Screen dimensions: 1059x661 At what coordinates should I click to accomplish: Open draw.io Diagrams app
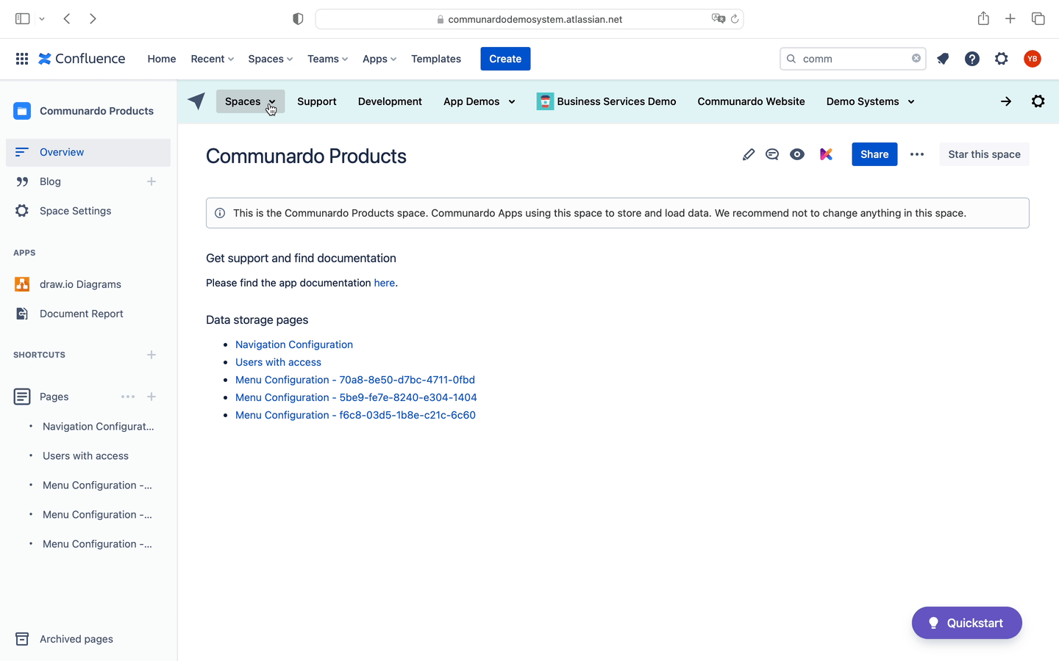point(80,284)
